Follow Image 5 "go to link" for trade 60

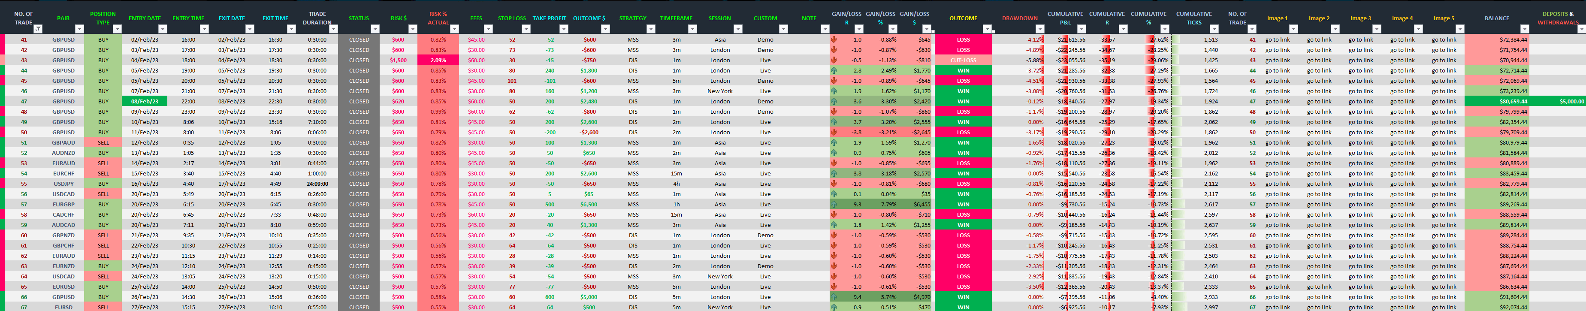(1443, 235)
